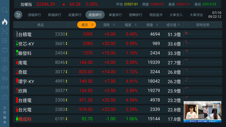Open the 環宇-KY stock row
Image resolution: width=226 pixels, height=127 pixels.
118,81
